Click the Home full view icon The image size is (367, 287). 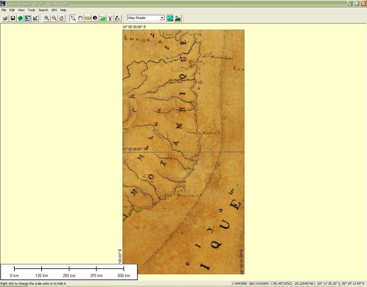[x=61, y=18]
